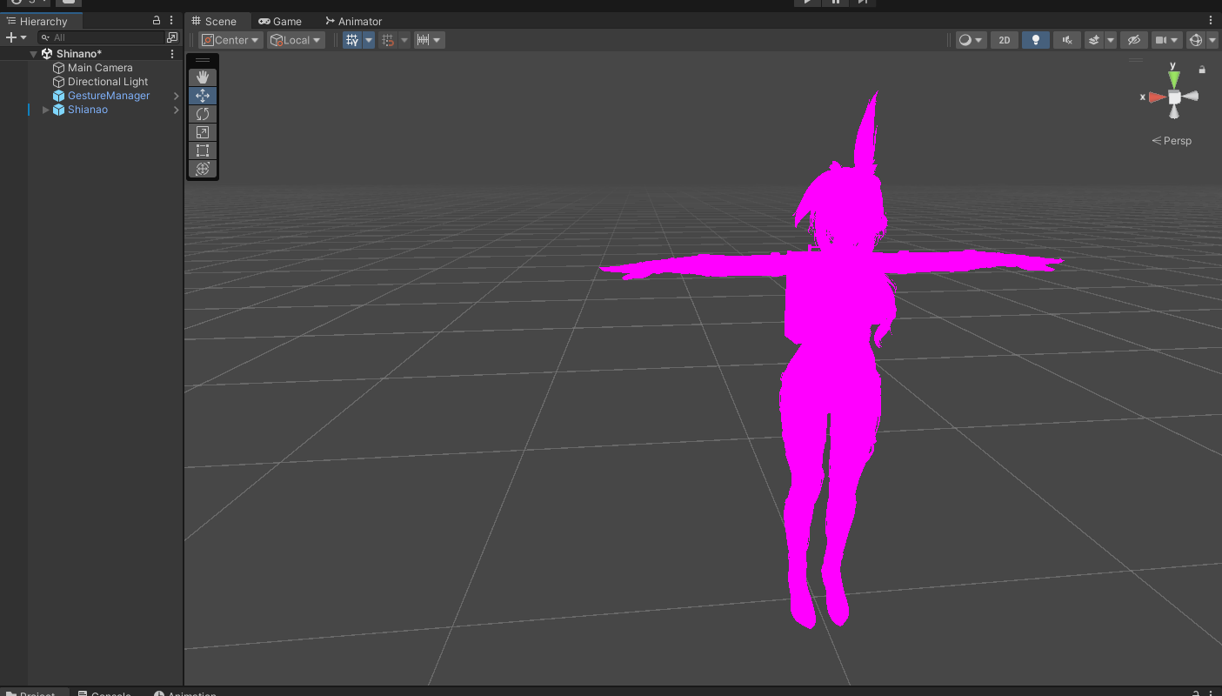Toggle gizmos icon

(1196, 40)
